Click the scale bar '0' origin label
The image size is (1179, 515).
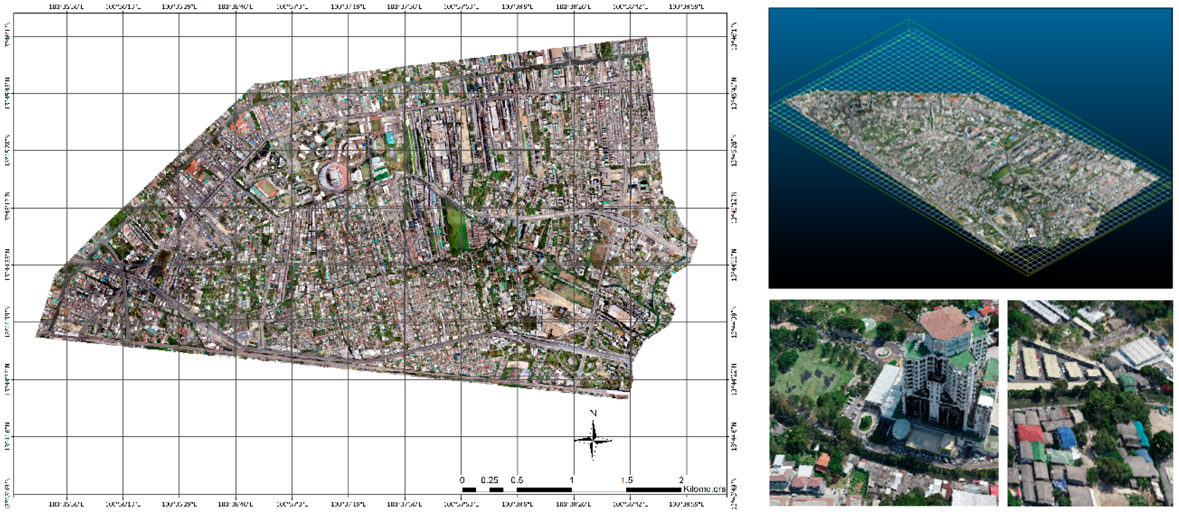462,480
